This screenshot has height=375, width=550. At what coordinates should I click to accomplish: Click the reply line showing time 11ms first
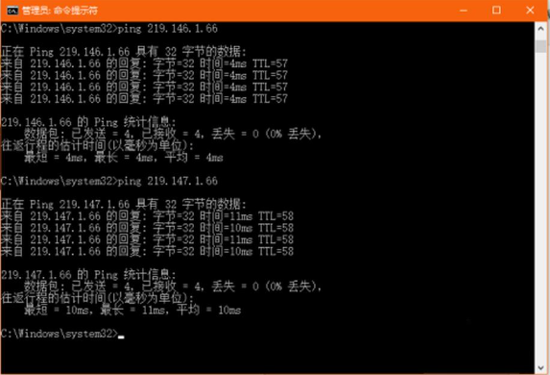(147, 216)
